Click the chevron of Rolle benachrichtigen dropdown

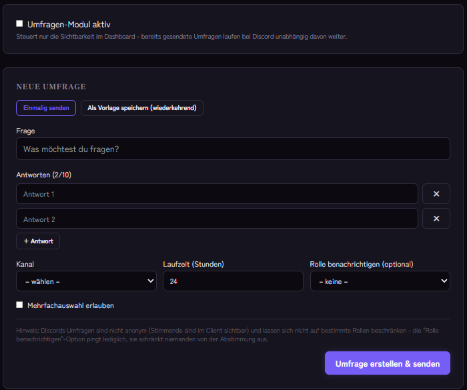click(444, 281)
